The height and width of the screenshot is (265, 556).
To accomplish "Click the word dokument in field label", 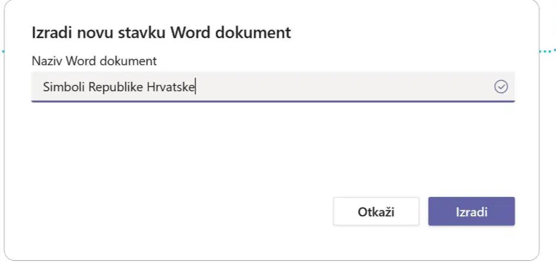I will pyautogui.click(x=128, y=61).
